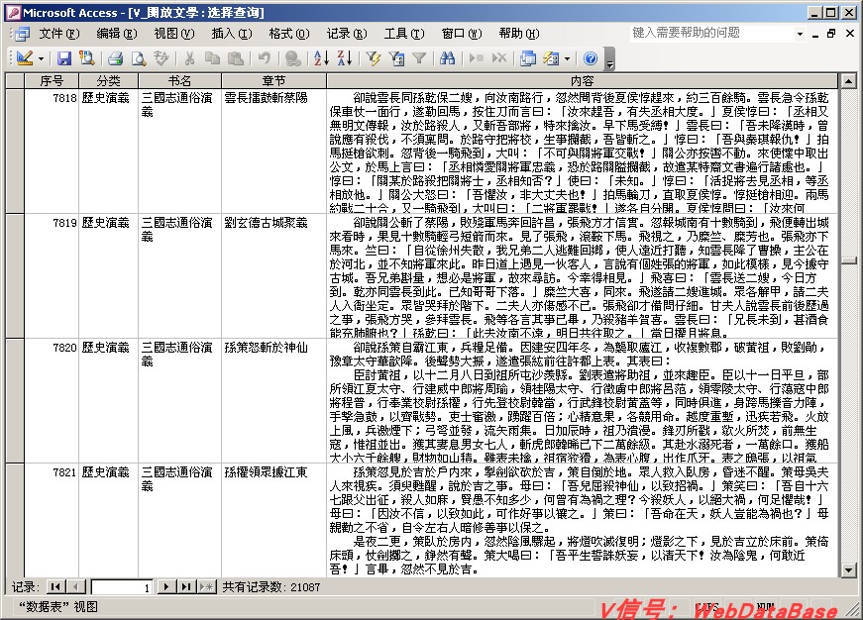Open the 格式 menu
The height and width of the screenshot is (620, 863).
coord(289,34)
